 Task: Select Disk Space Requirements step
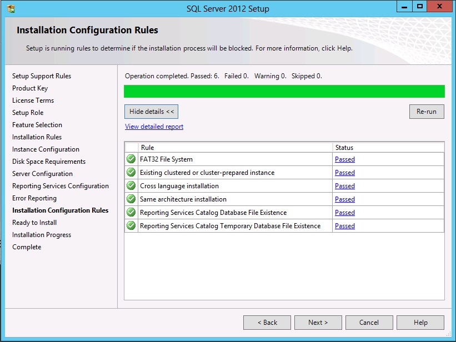(x=49, y=162)
